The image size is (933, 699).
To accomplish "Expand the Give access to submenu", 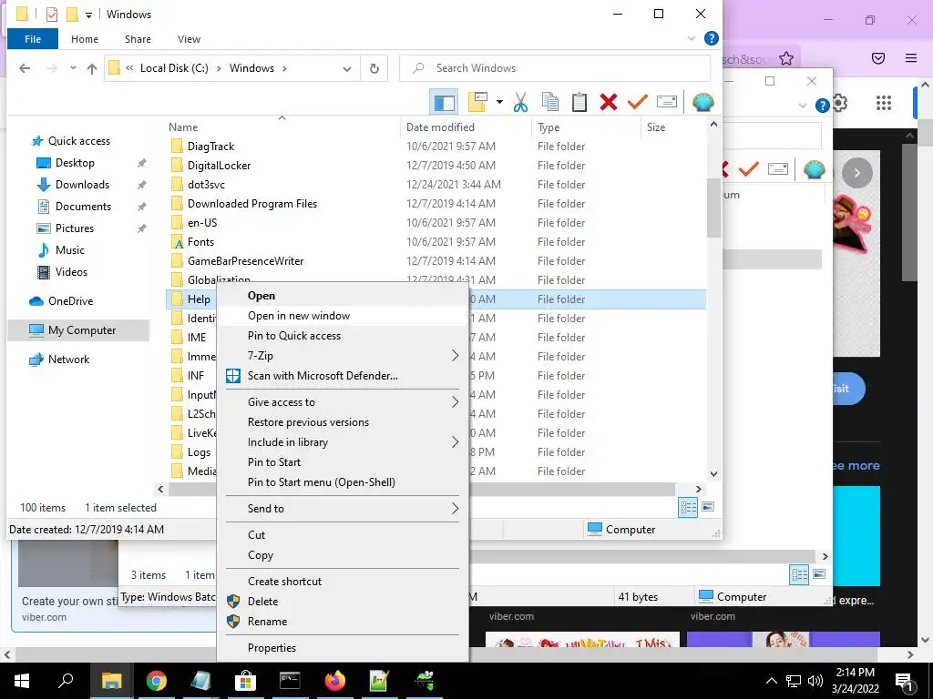I will [x=343, y=402].
